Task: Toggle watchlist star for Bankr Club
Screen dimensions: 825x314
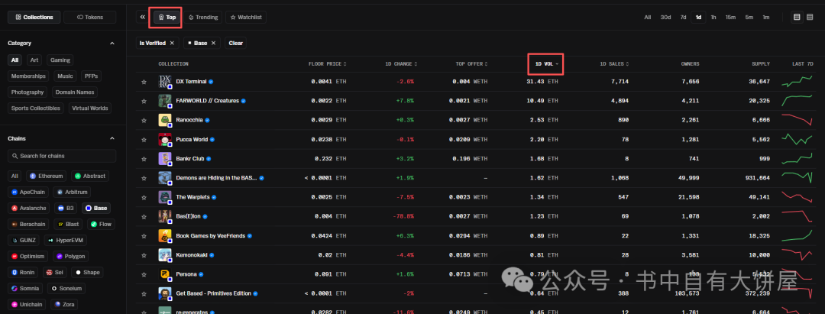Action: pyautogui.click(x=143, y=159)
